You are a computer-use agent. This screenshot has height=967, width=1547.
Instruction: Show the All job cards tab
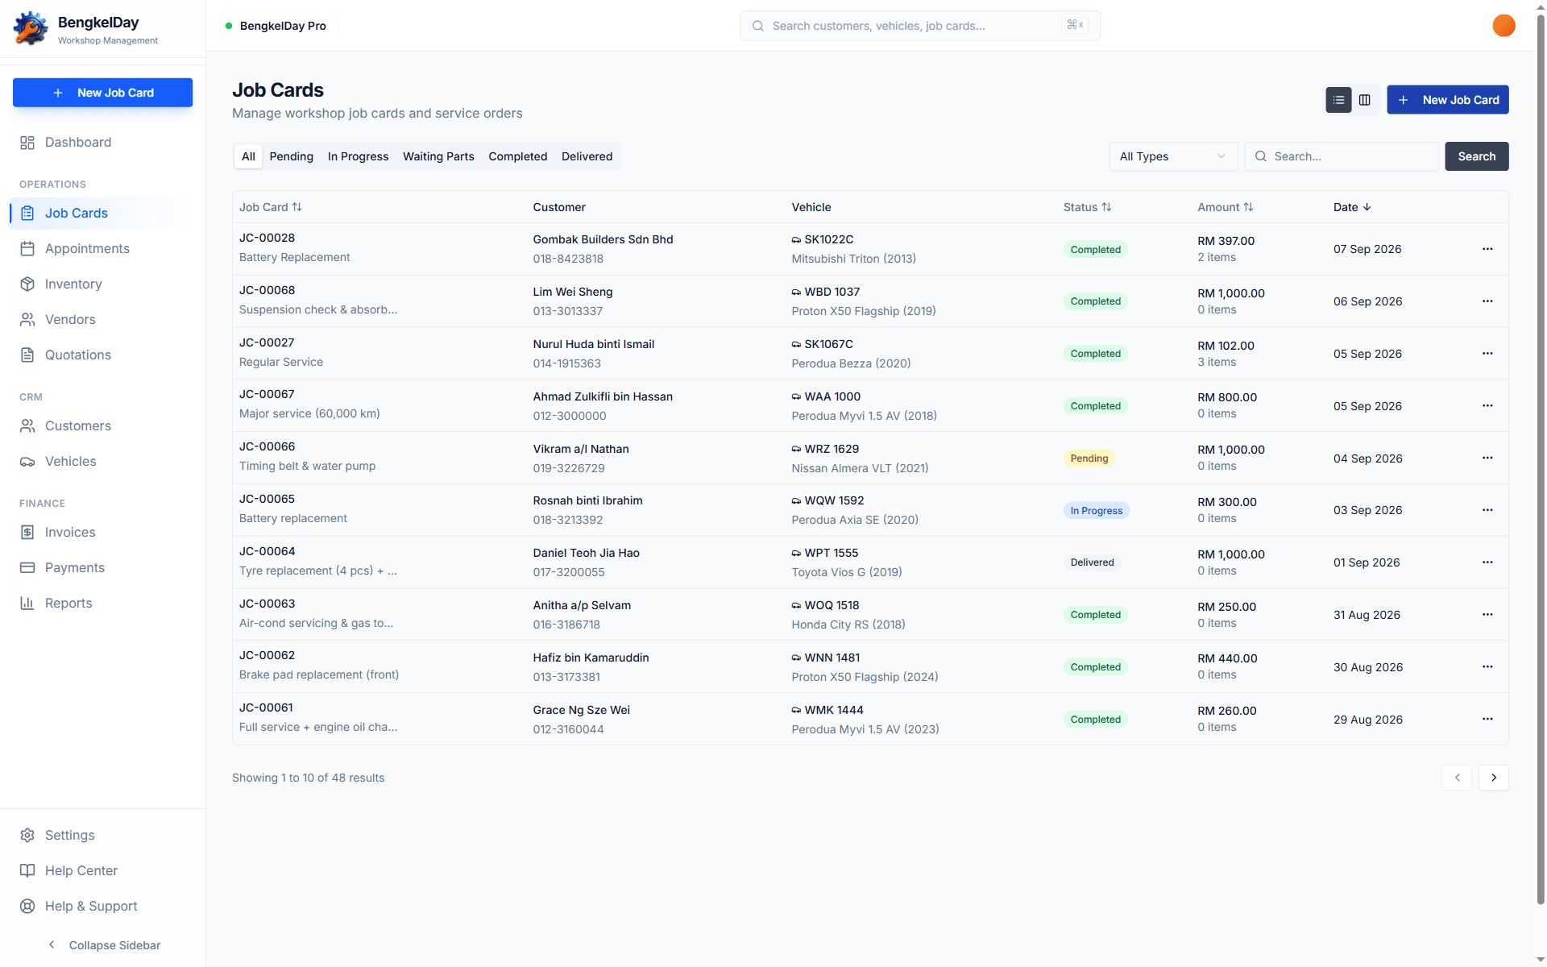pyautogui.click(x=248, y=156)
